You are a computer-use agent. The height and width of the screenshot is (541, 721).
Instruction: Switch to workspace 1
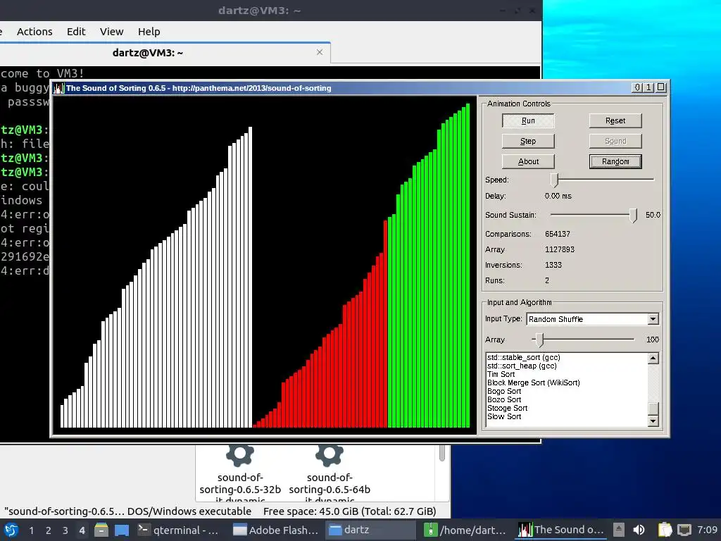(x=31, y=530)
